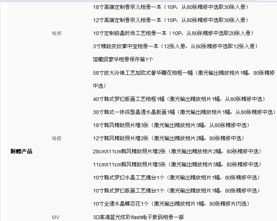
Task: Select the 18寸高端定制香奈儿相册 line
Action: [x=171, y=7]
